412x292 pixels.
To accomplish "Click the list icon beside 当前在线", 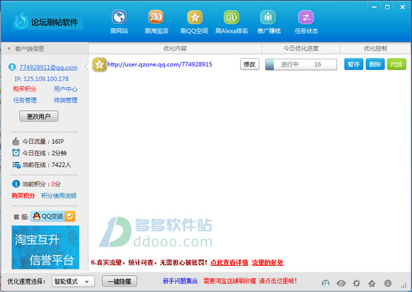I will pos(16,165).
